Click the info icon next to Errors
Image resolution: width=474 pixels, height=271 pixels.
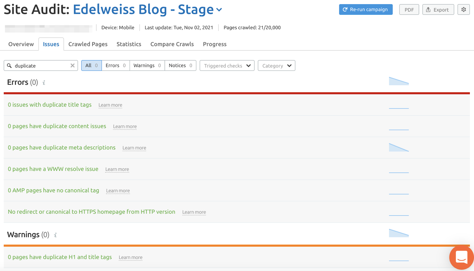coord(44,83)
